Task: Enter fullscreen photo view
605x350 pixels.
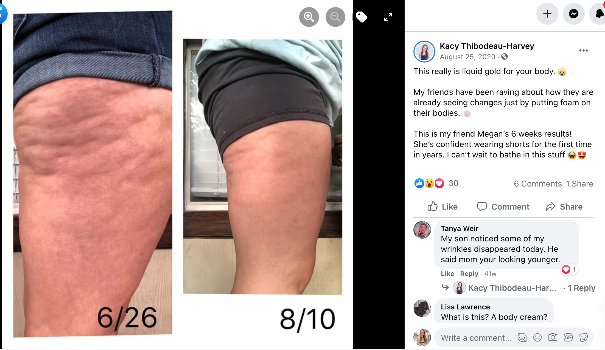Action: click(388, 17)
